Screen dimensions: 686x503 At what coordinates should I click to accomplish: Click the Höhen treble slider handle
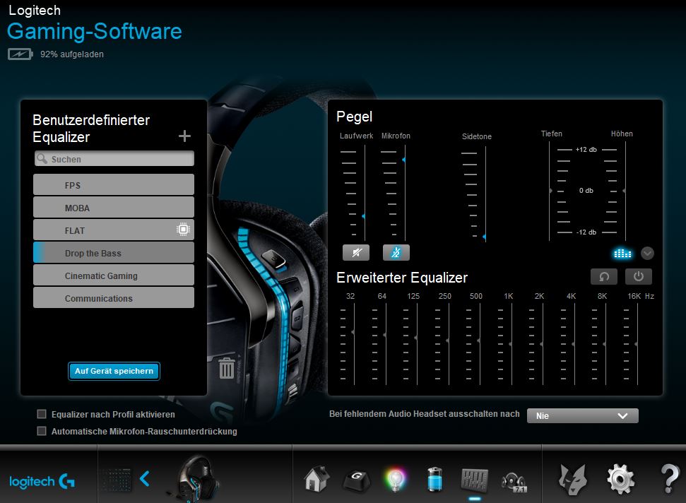625,191
